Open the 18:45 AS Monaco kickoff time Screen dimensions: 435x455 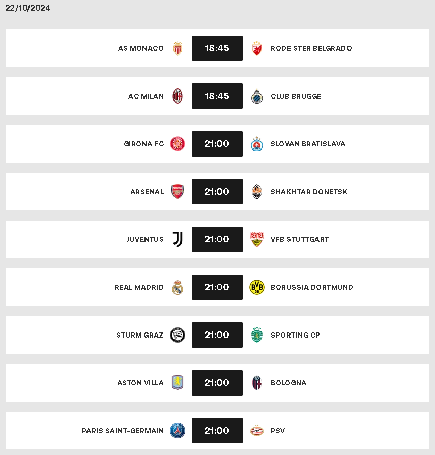pyautogui.click(x=217, y=48)
